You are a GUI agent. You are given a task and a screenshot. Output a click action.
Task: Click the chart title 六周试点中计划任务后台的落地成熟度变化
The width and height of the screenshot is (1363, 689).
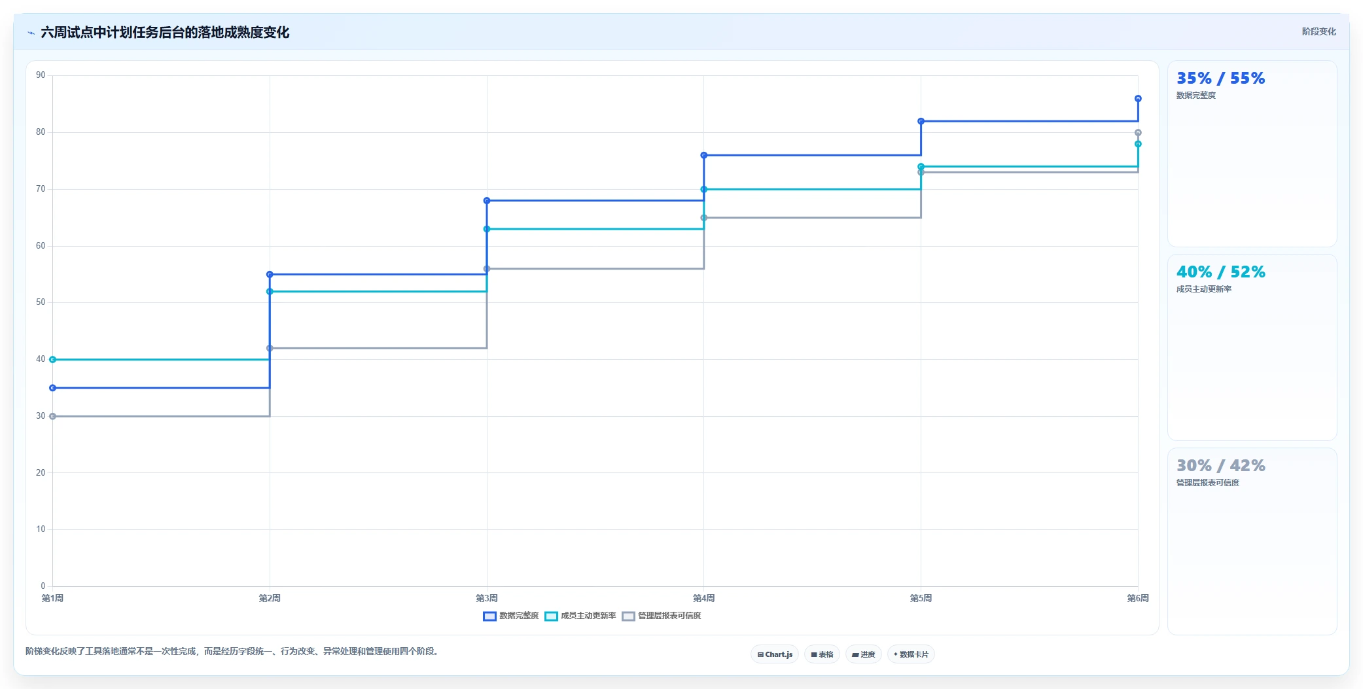165,33
